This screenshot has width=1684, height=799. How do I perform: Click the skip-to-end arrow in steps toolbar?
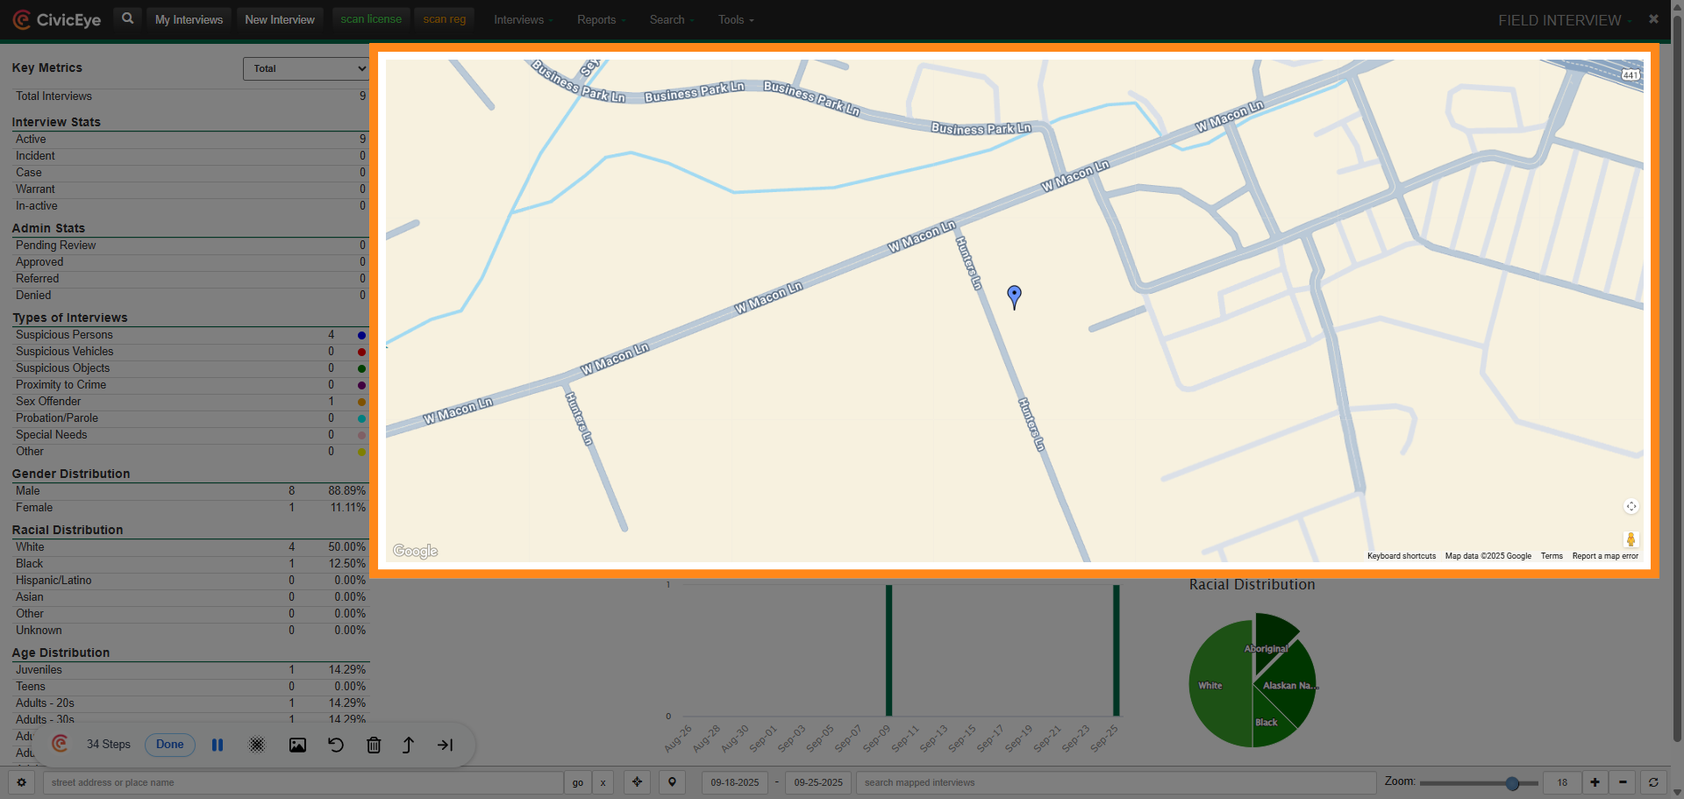pyautogui.click(x=446, y=745)
